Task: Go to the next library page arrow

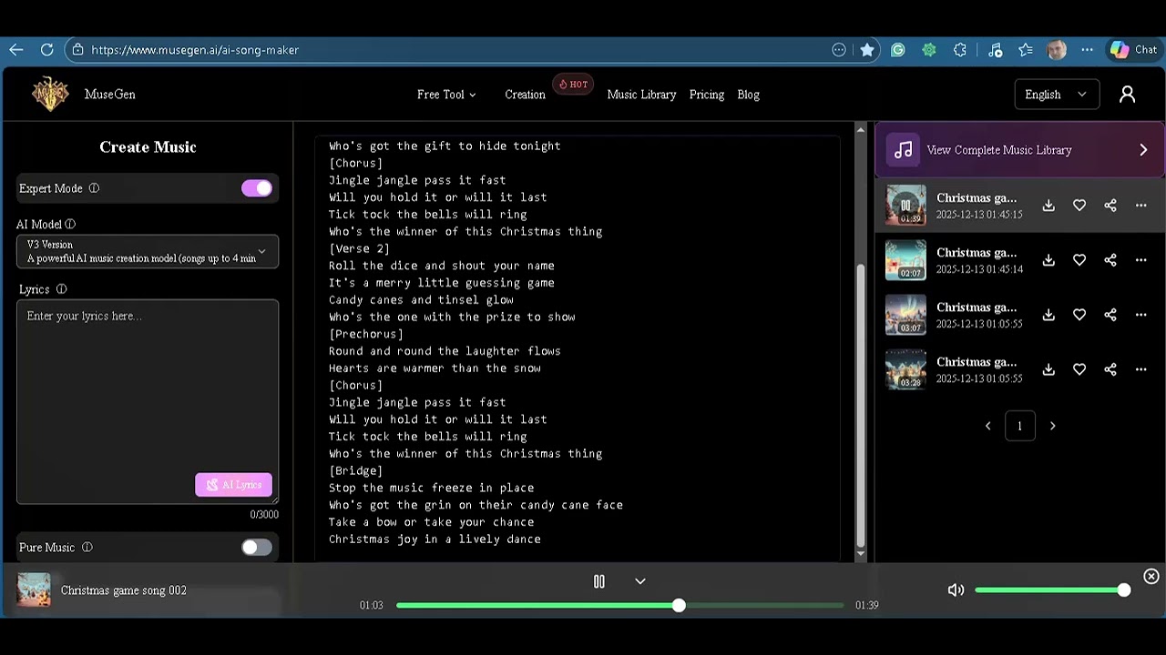Action: pos(1052,426)
